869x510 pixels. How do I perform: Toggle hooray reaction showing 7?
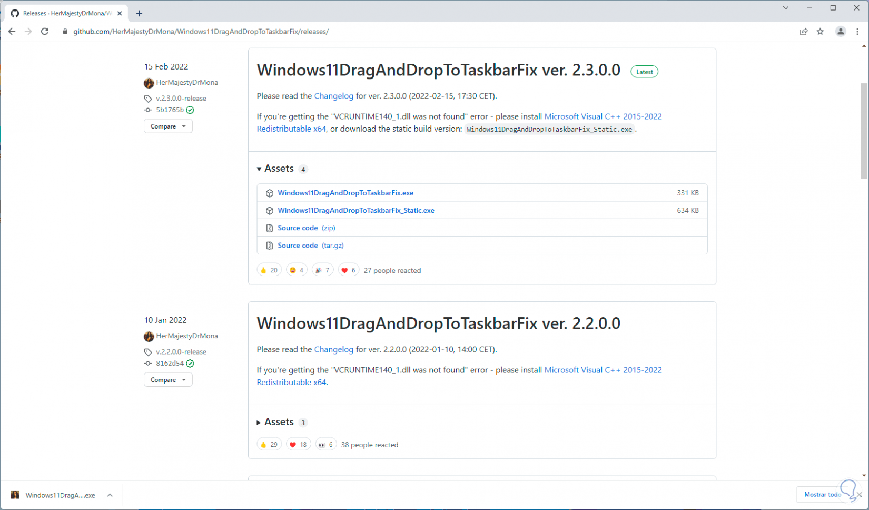(322, 270)
